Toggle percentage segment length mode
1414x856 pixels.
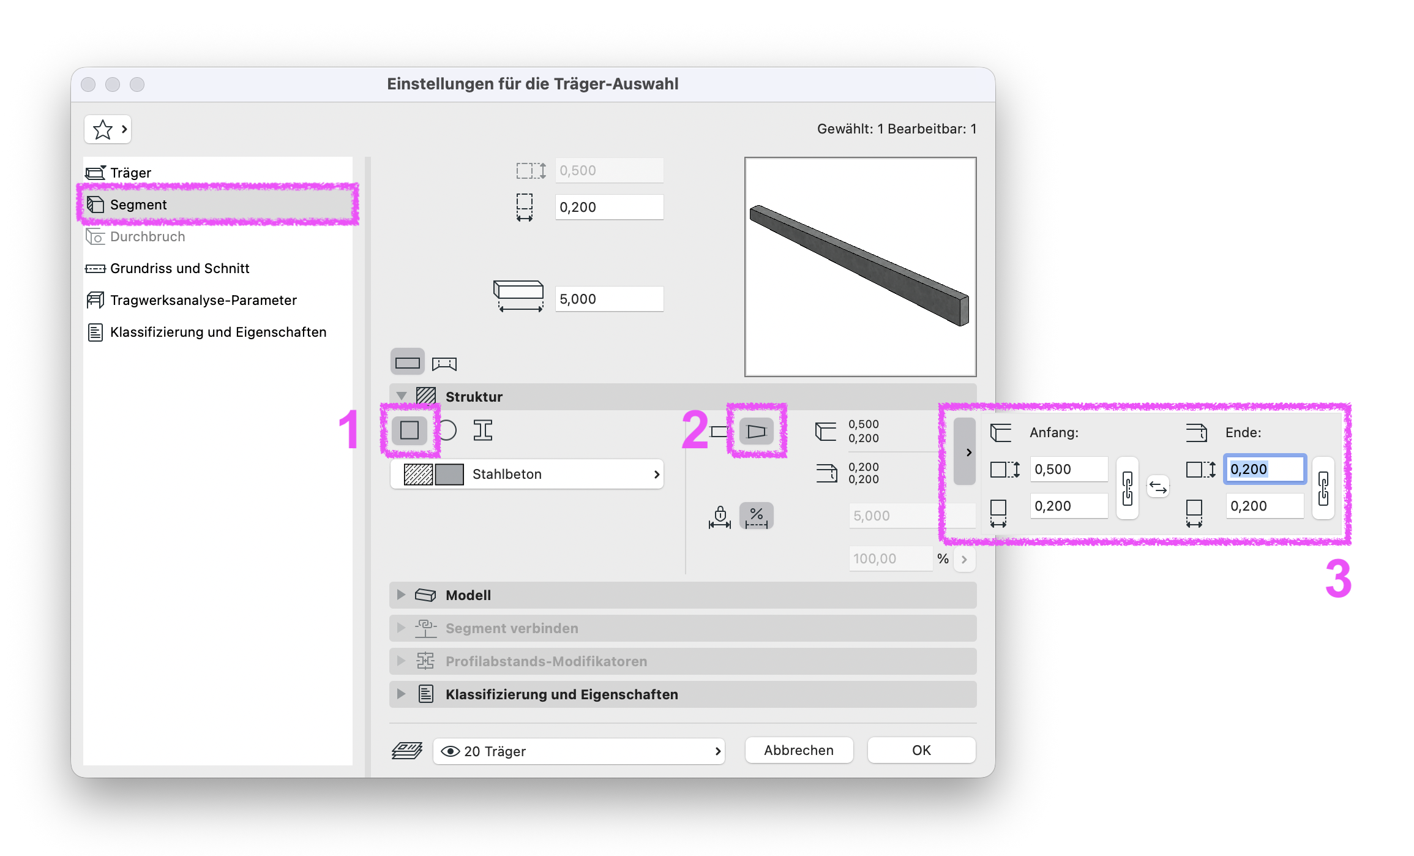[757, 516]
